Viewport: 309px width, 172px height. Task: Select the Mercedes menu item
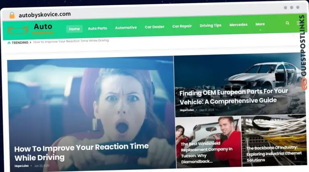coord(238,25)
